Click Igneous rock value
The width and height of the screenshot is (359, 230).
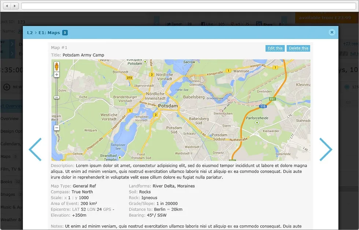tap(149, 198)
